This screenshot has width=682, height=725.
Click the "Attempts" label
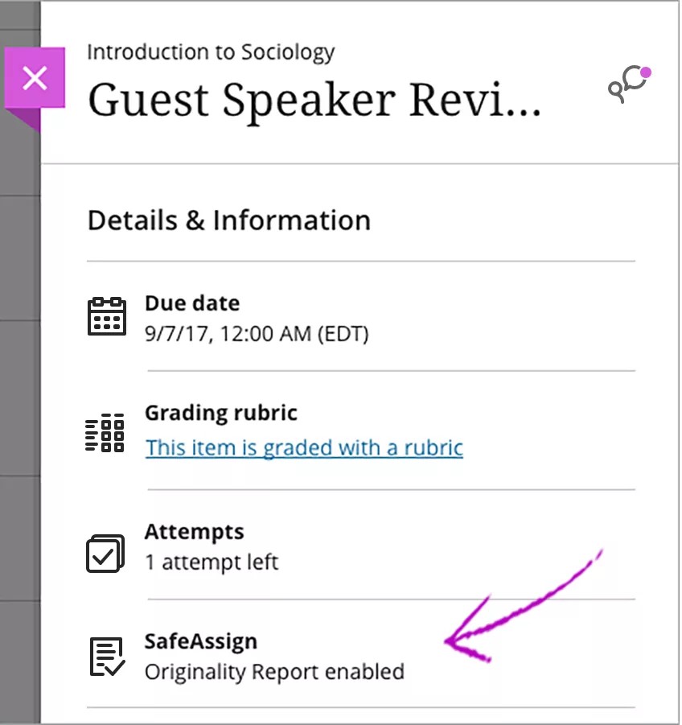tap(194, 532)
